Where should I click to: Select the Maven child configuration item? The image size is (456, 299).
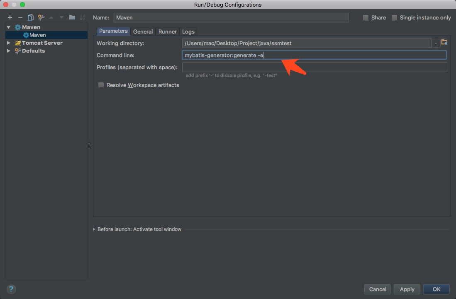(x=37, y=35)
